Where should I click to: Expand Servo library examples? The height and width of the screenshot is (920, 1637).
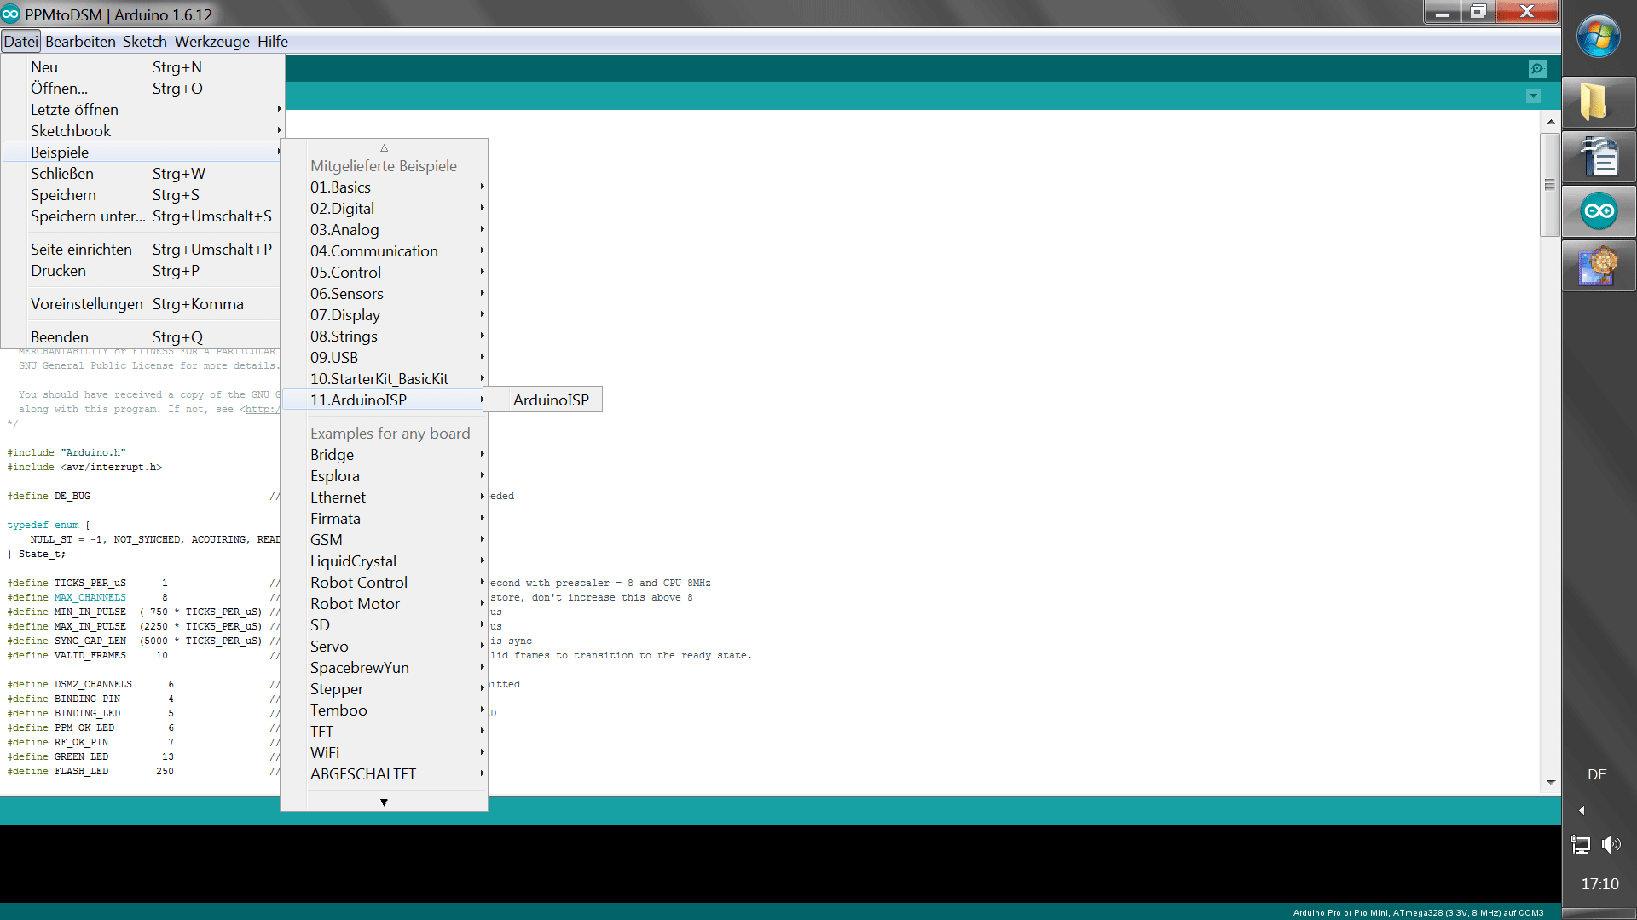pos(384,647)
